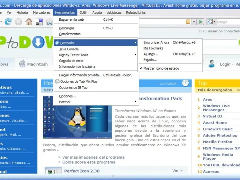Click the horizontal scrollbar grip at bottom
The image size is (240, 180).
(113, 176)
